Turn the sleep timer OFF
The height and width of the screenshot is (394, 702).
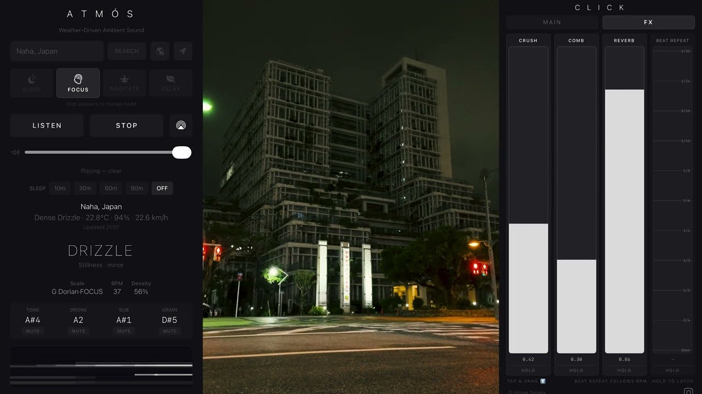162,188
